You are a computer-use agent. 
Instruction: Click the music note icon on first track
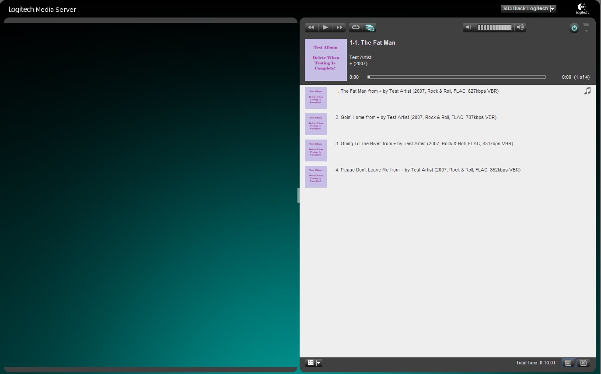click(587, 91)
